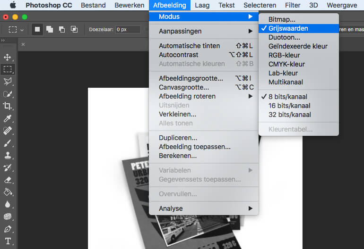This screenshot has width=364, height=249.
Task: Choose Multikanaal mode
Action: 299,82
